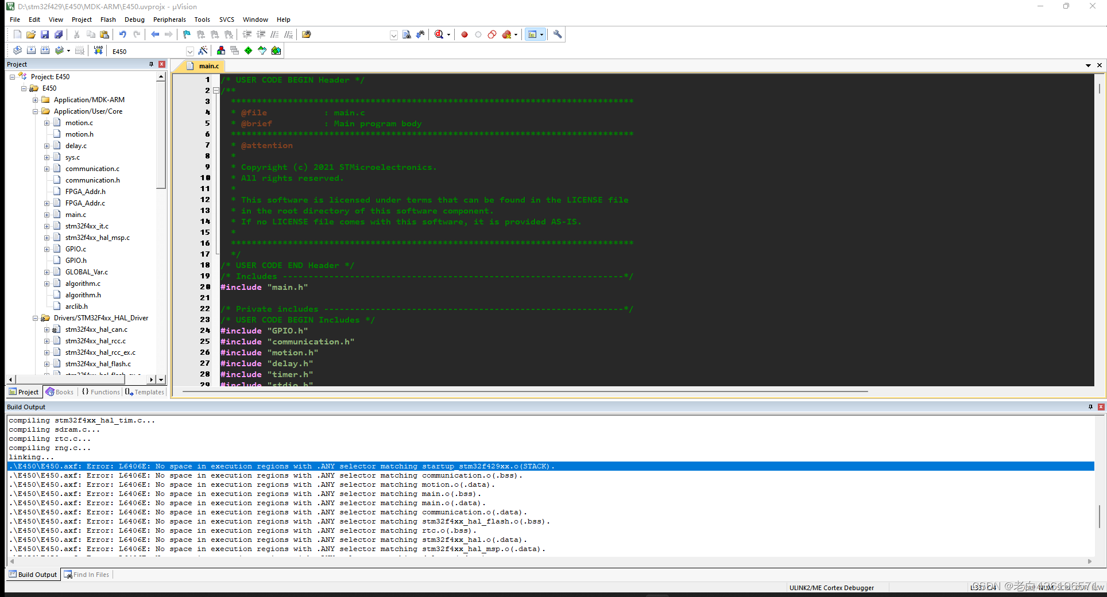Click the Build Output vertical scrollbar thumb
1107x597 pixels.
pos(1099,517)
